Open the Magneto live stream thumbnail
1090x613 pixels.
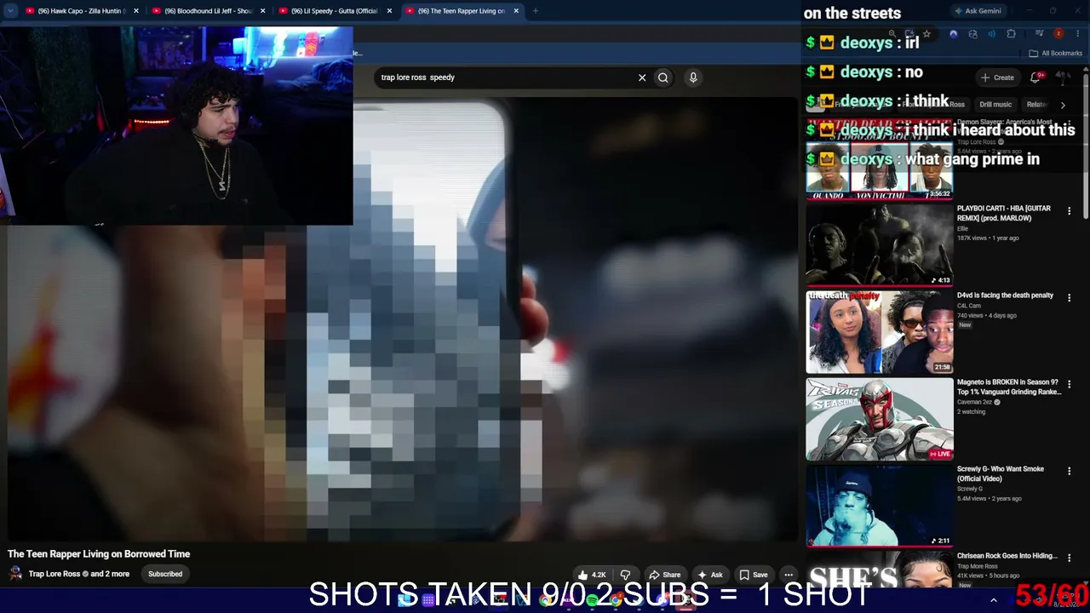pos(880,419)
